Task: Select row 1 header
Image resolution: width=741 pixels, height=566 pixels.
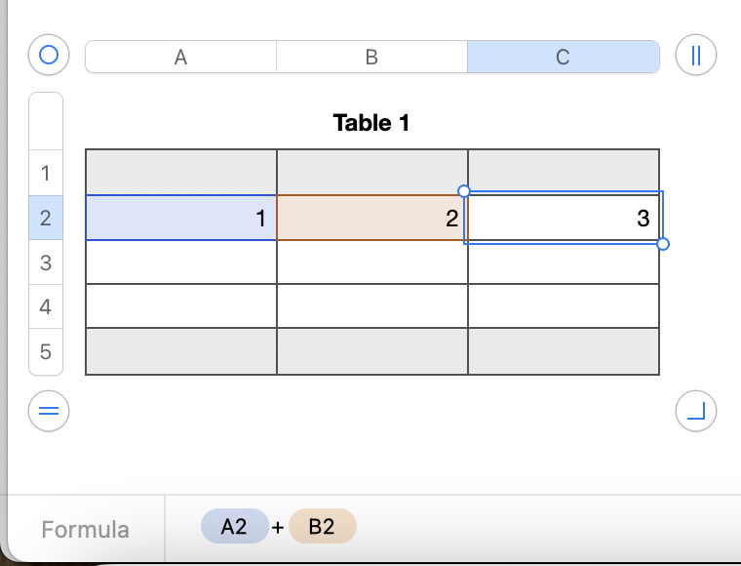Action: coord(46,174)
